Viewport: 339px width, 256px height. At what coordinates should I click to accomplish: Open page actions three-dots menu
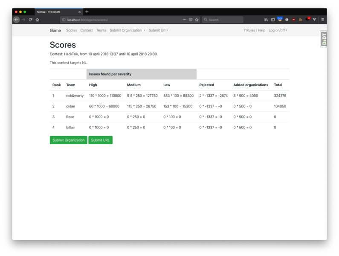[x=184, y=20]
